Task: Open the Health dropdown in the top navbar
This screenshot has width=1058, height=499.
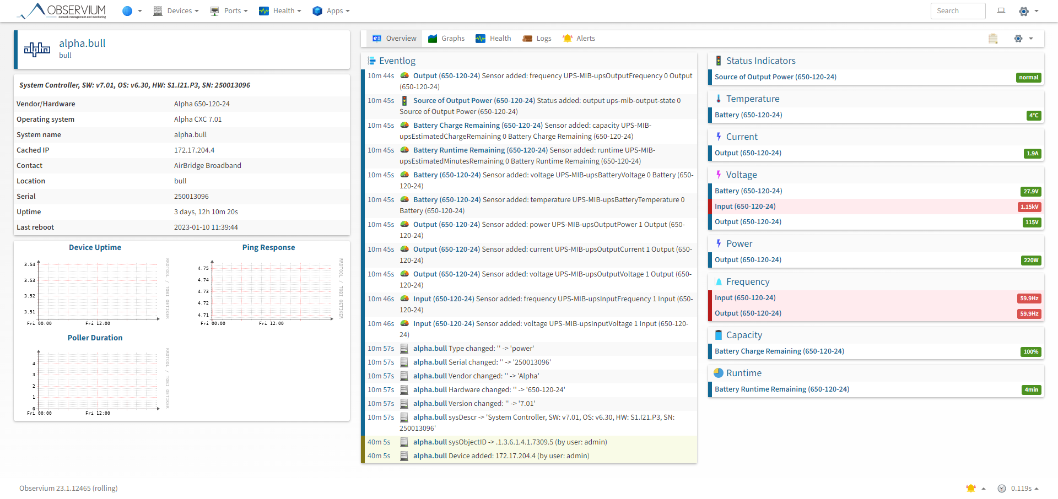Action: coord(280,11)
